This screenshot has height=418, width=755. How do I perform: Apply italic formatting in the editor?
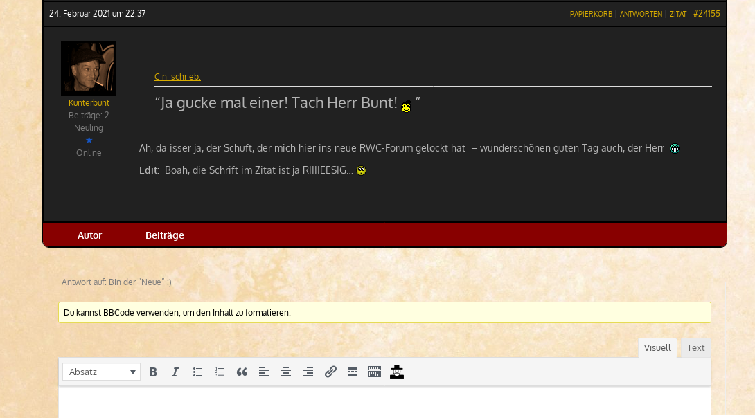pos(175,372)
